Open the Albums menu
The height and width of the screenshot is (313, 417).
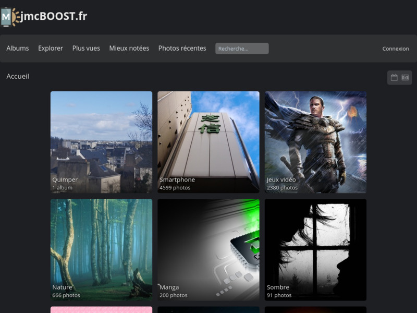click(x=18, y=49)
